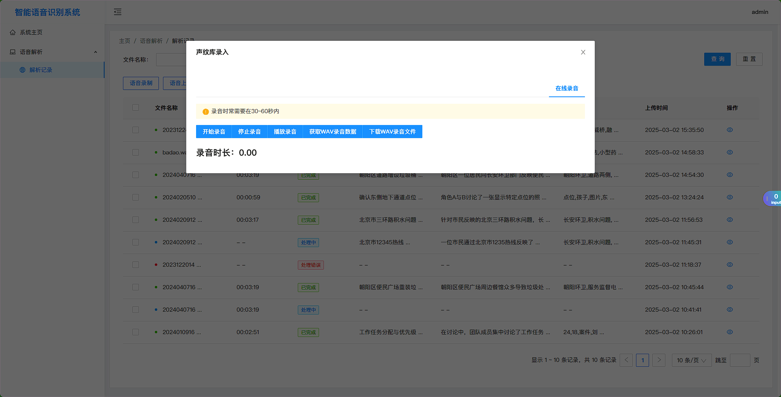View record uploaded 10:45:44 eye icon

pos(730,287)
